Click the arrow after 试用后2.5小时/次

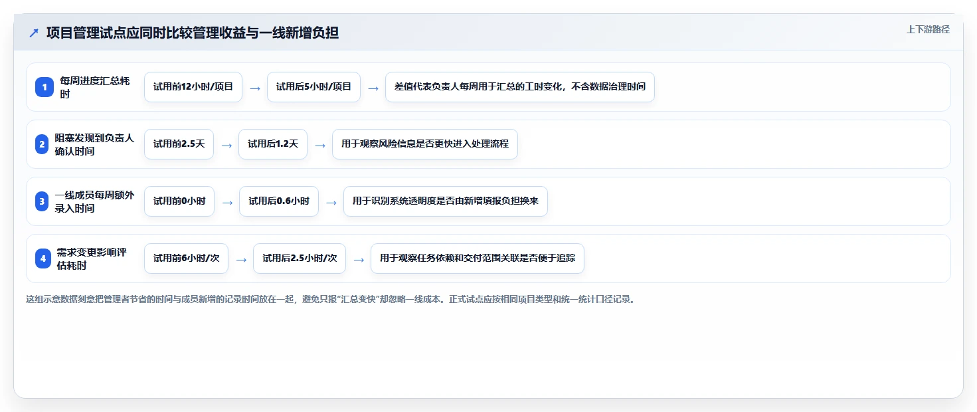(x=359, y=259)
